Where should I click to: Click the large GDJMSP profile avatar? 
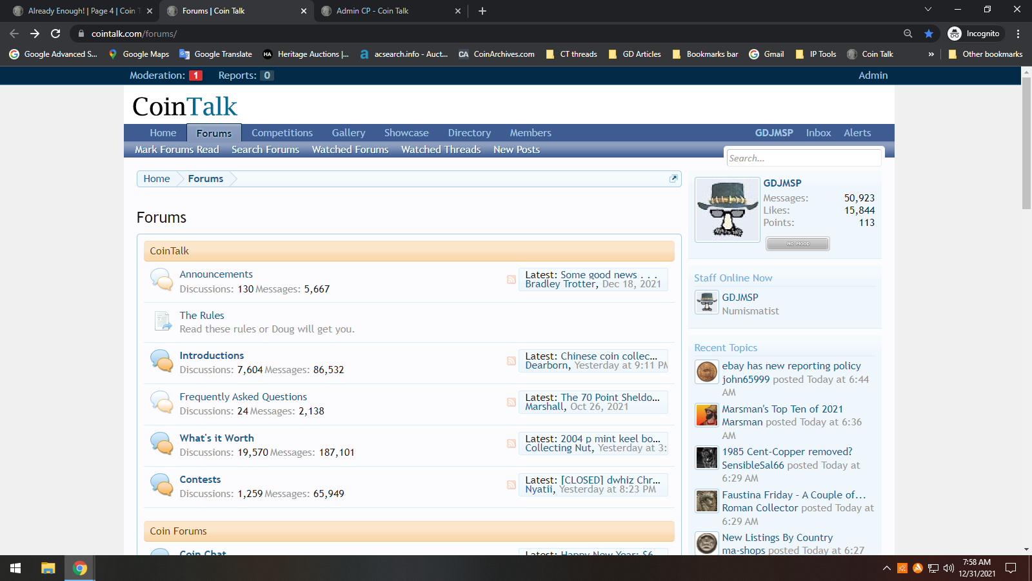pyautogui.click(x=728, y=210)
